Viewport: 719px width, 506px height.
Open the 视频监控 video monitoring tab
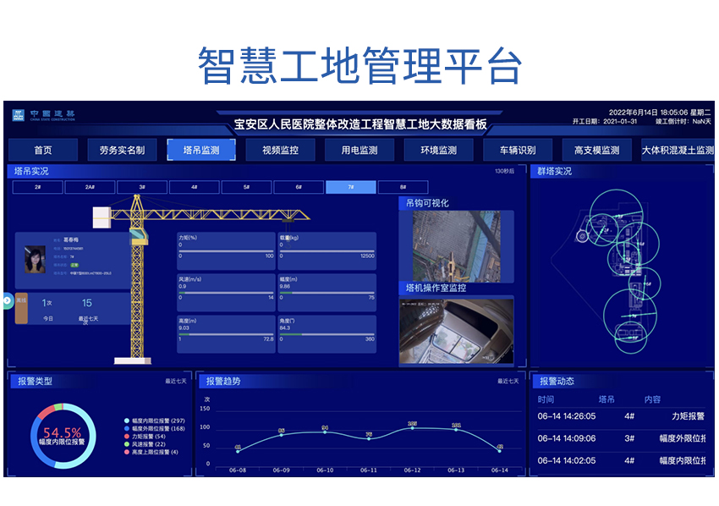280,151
